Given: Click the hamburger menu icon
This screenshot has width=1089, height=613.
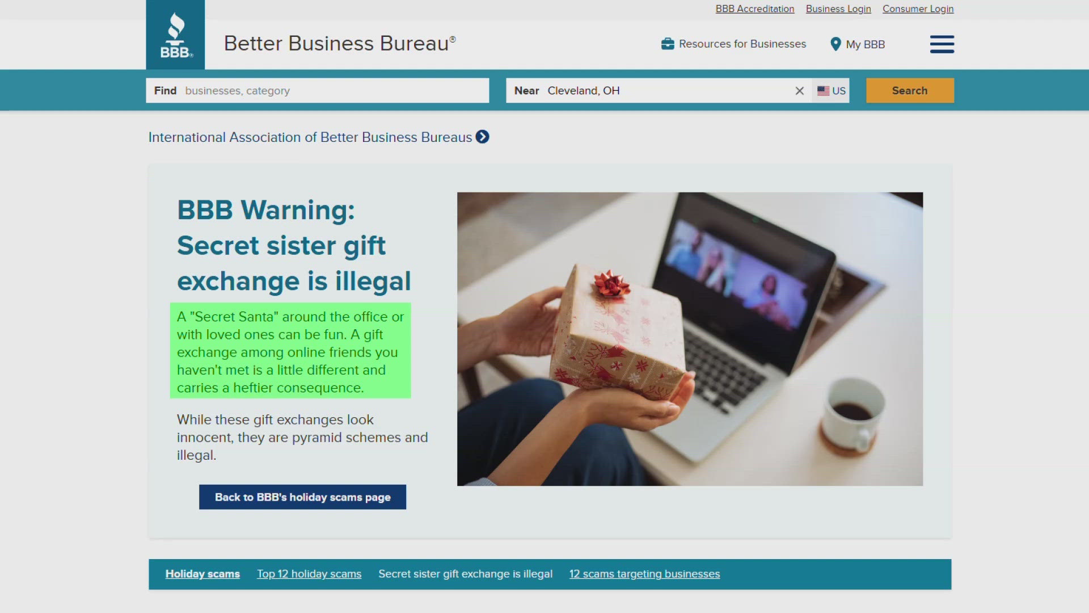Looking at the screenshot, I should 942,43.
